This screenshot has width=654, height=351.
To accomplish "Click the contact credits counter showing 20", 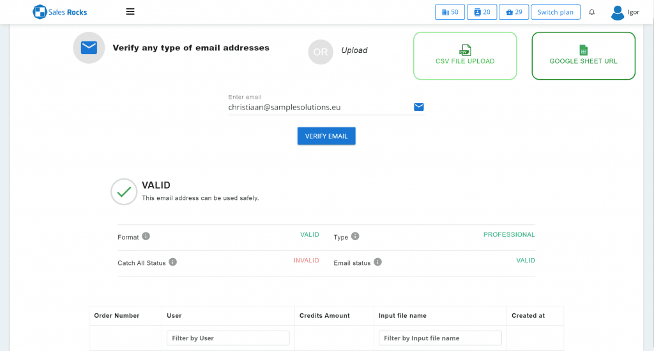I will (x=482, y=12).
